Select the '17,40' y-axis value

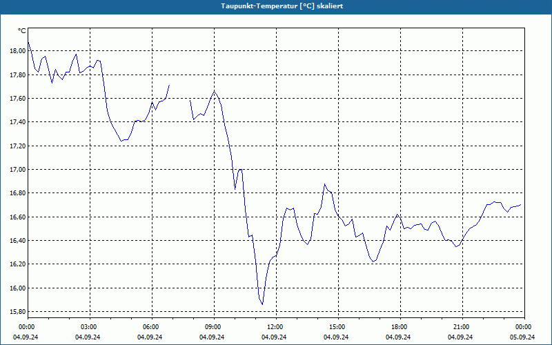19,122
